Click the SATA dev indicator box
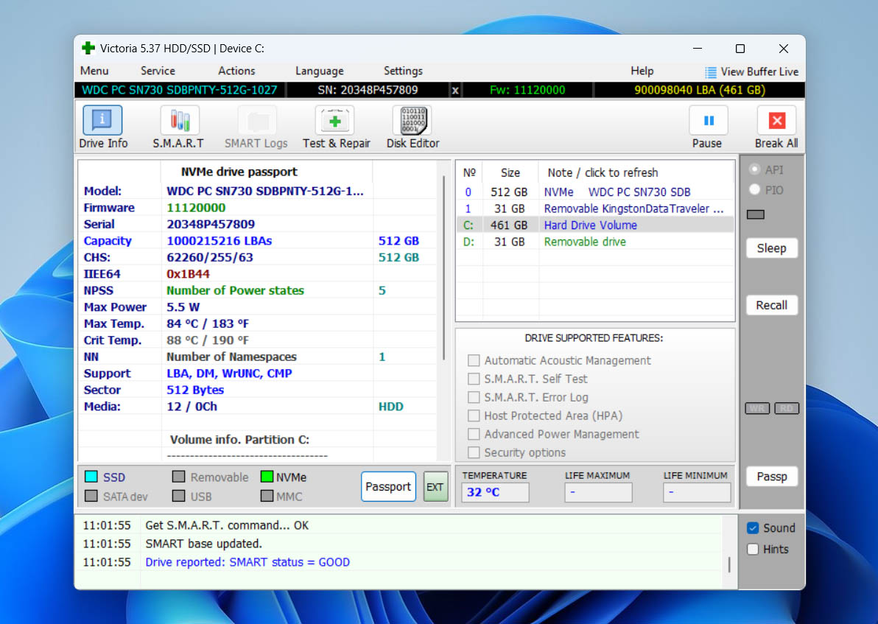878x624 pixels. click(91, 496)
